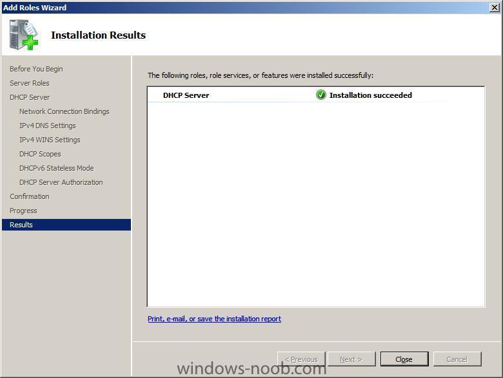Click the green Installation succeeded checkmark

point(321,95)
